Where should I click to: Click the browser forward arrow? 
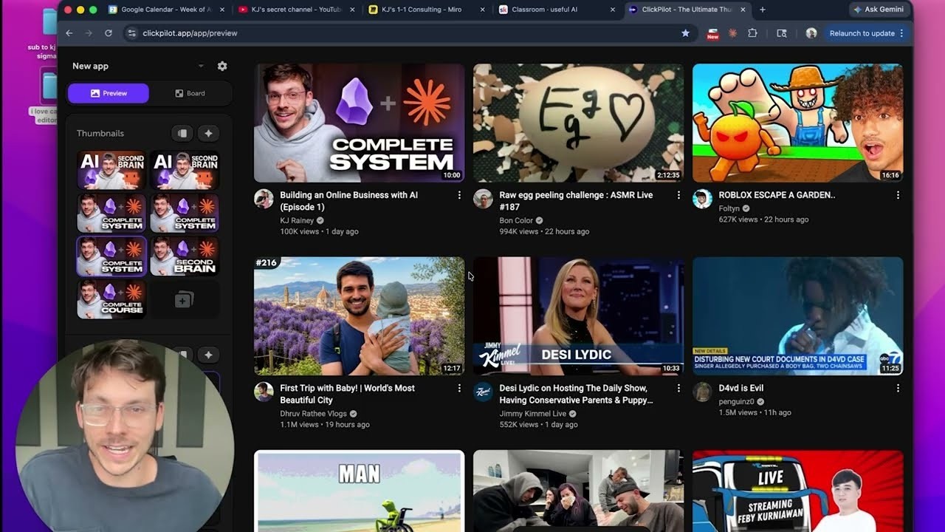click(89, 33)
